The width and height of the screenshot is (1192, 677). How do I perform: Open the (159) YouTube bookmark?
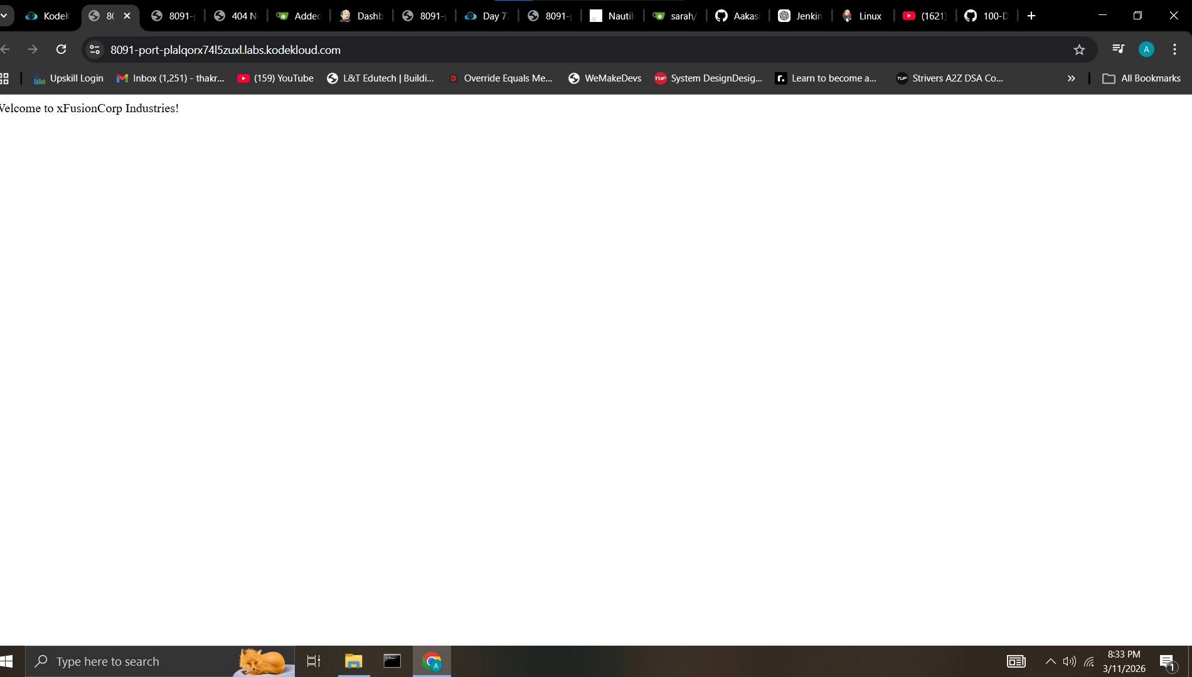coord(275,78)
